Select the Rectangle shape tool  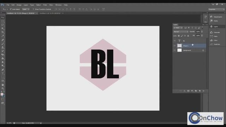[x=3, y=81]
